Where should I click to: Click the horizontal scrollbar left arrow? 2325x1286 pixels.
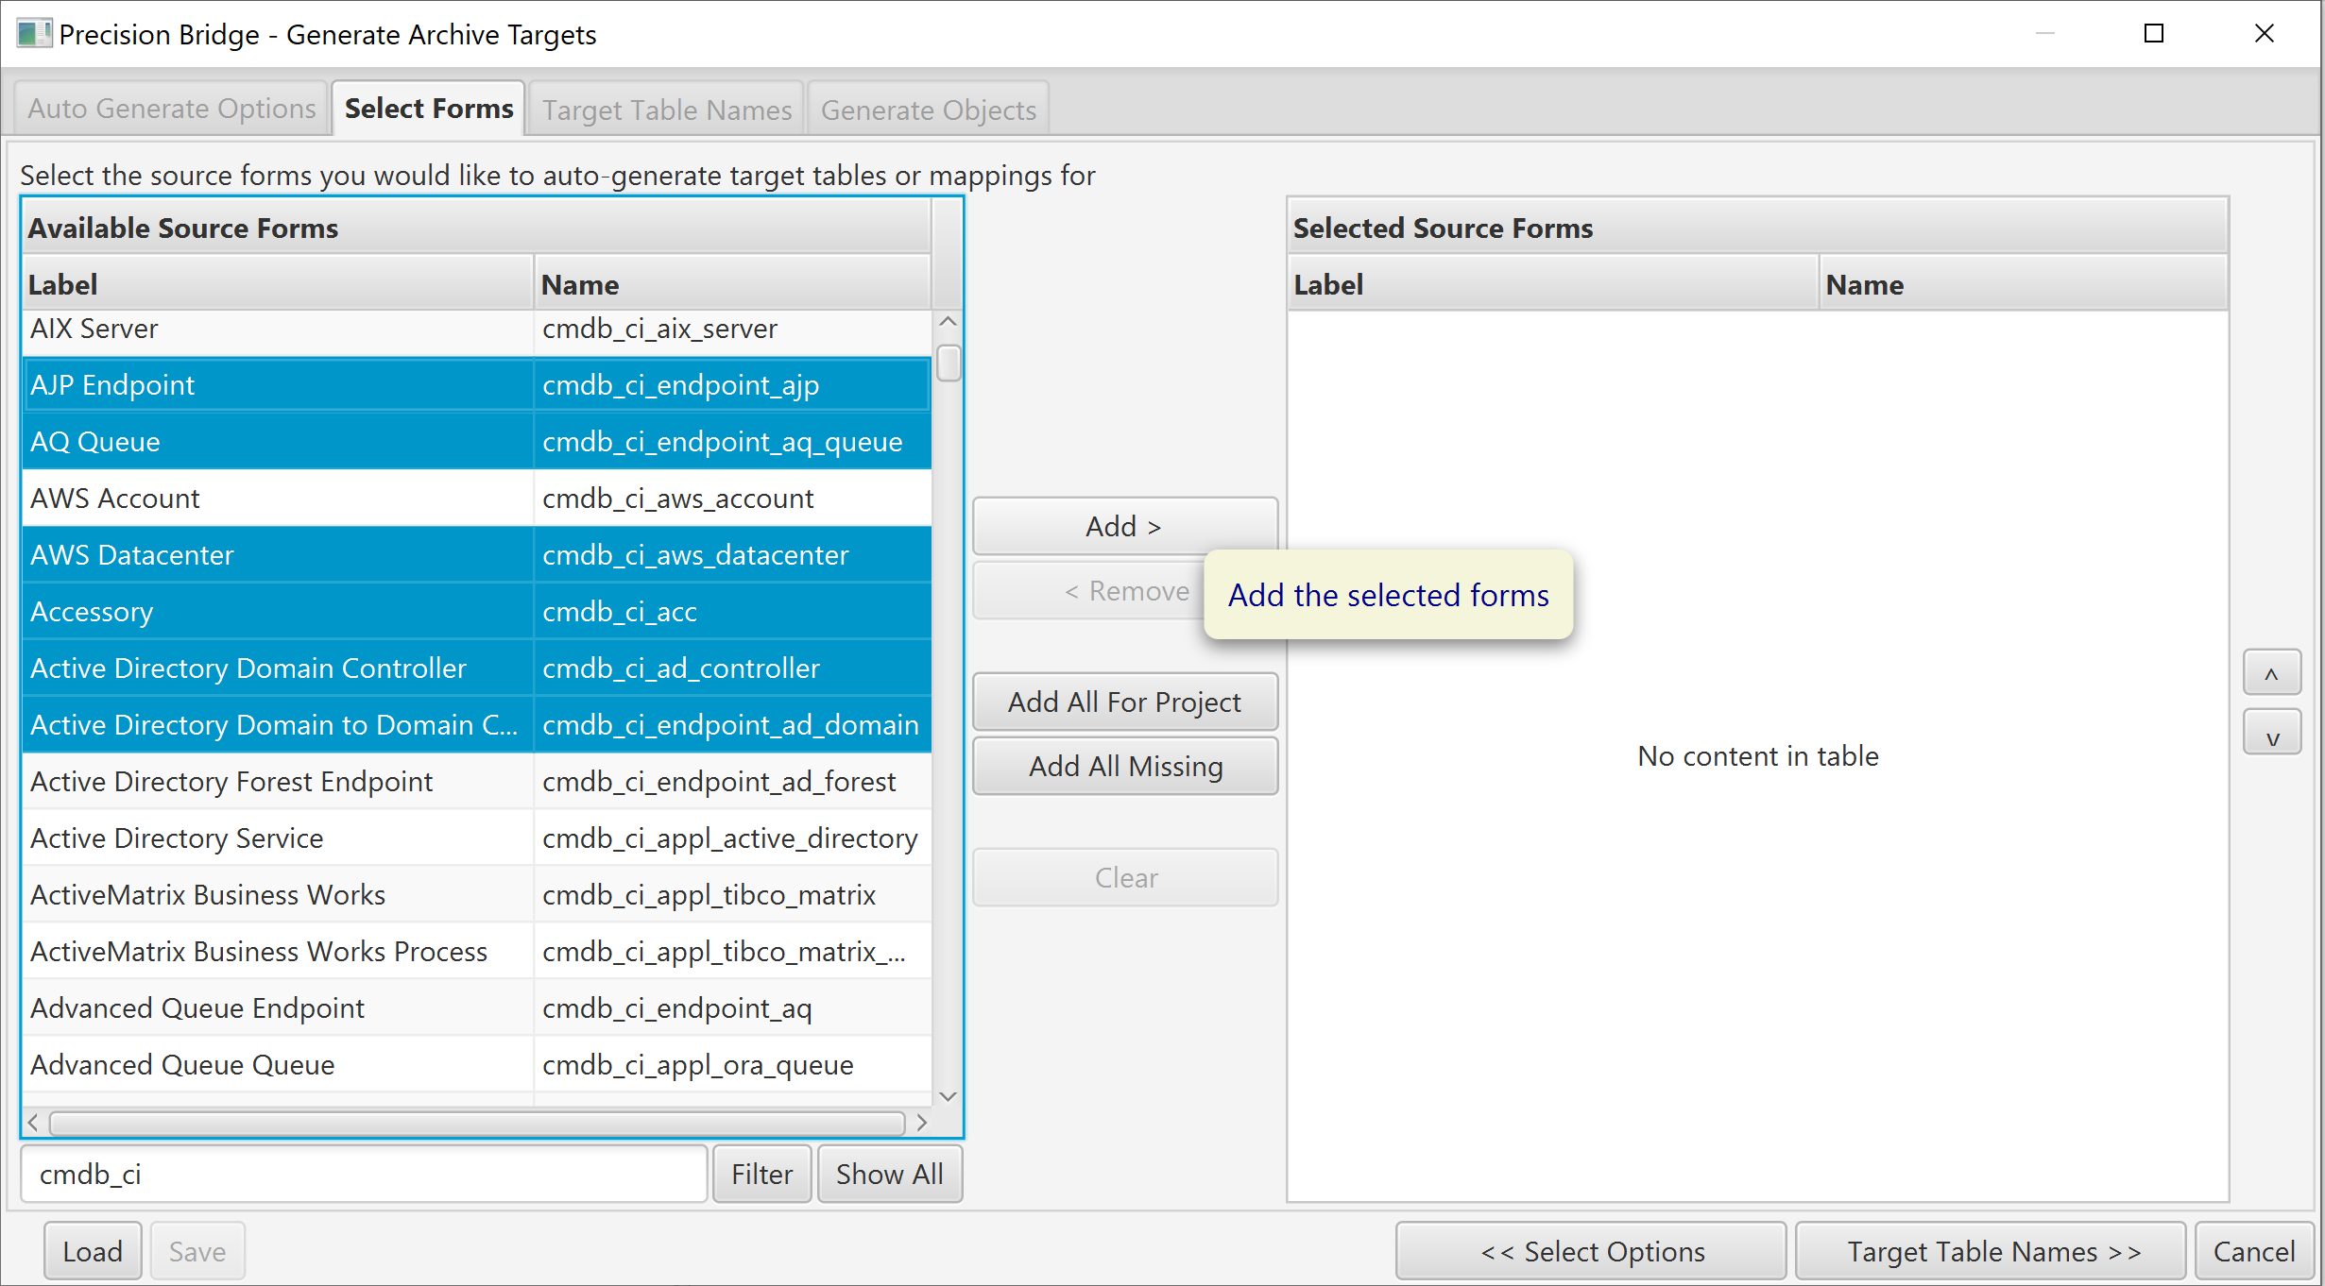pos(34,1123)
